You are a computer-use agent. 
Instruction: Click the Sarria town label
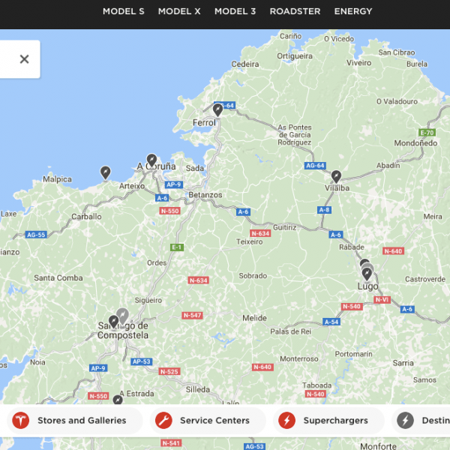click(403, 363)
